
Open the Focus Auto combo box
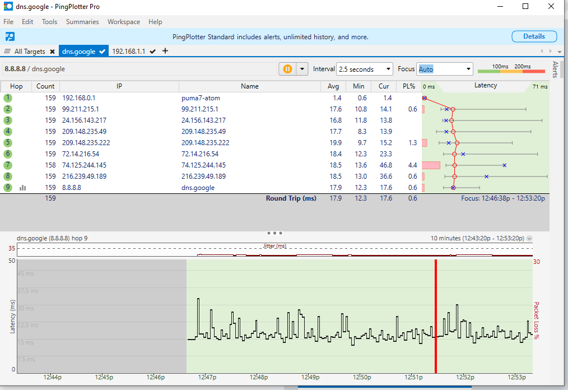pos(444,69)
